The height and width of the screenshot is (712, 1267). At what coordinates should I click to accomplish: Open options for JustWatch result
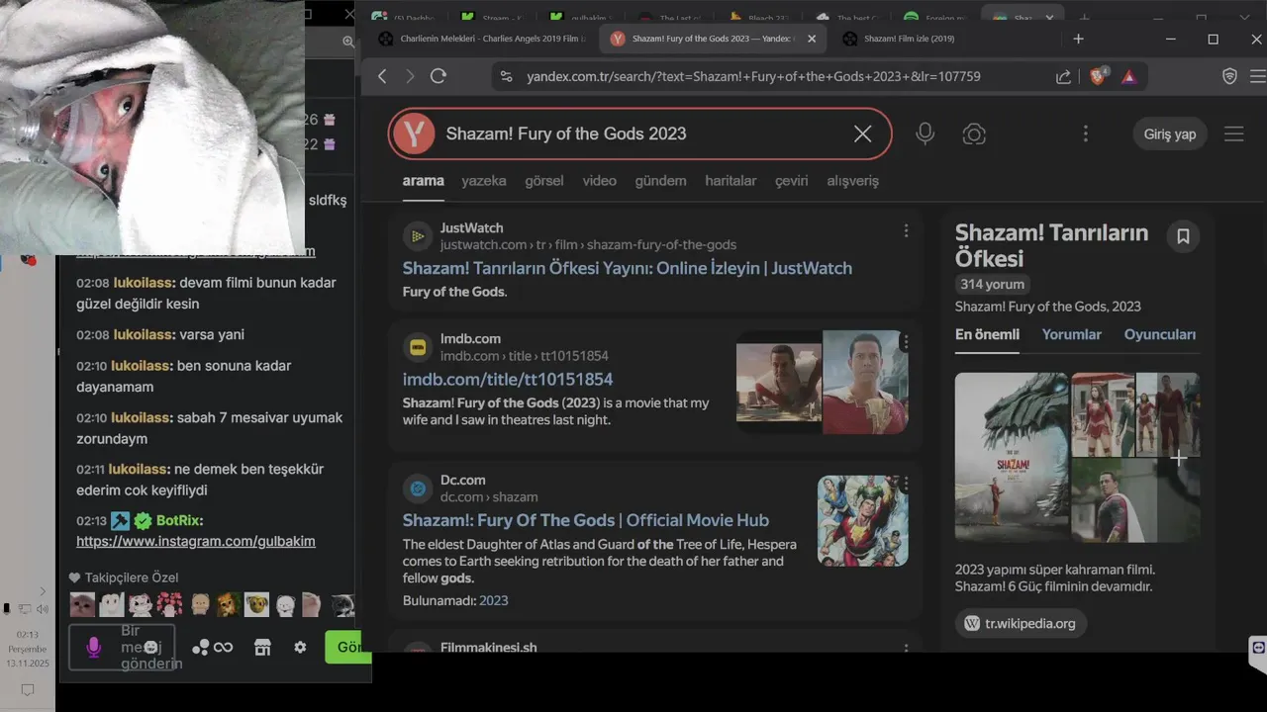coord(906,230)
